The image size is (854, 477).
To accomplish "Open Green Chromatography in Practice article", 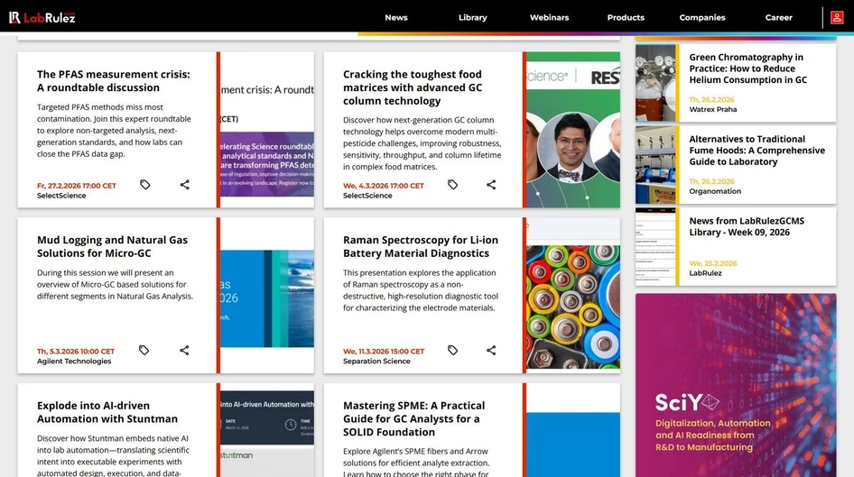I will (x=747, y=69).
